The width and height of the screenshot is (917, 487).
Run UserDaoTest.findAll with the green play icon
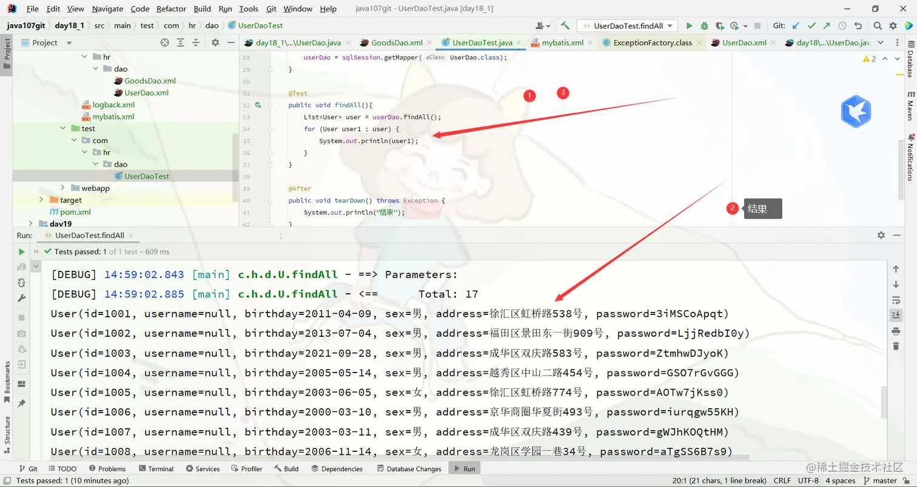[689, 26]
